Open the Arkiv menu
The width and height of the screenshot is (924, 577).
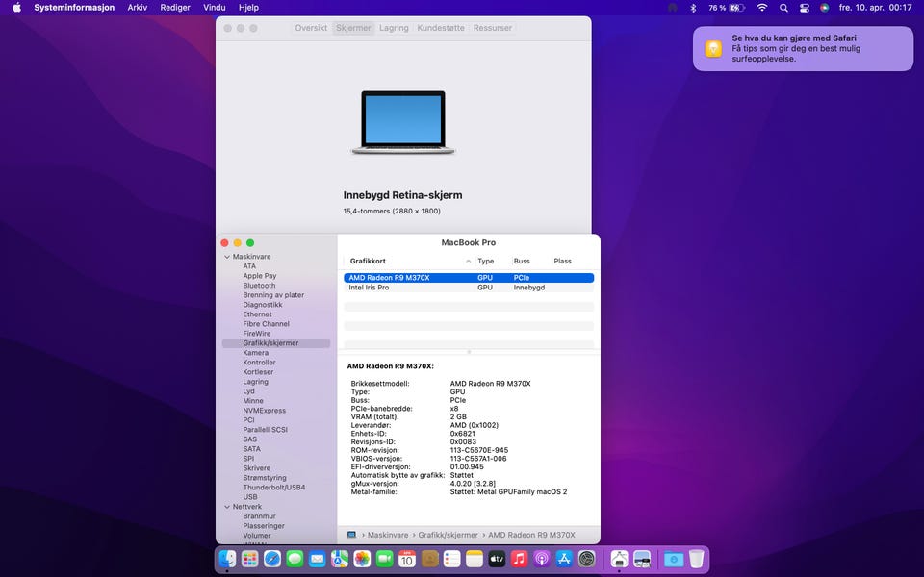pyautogui.click(x=138, y=8)
